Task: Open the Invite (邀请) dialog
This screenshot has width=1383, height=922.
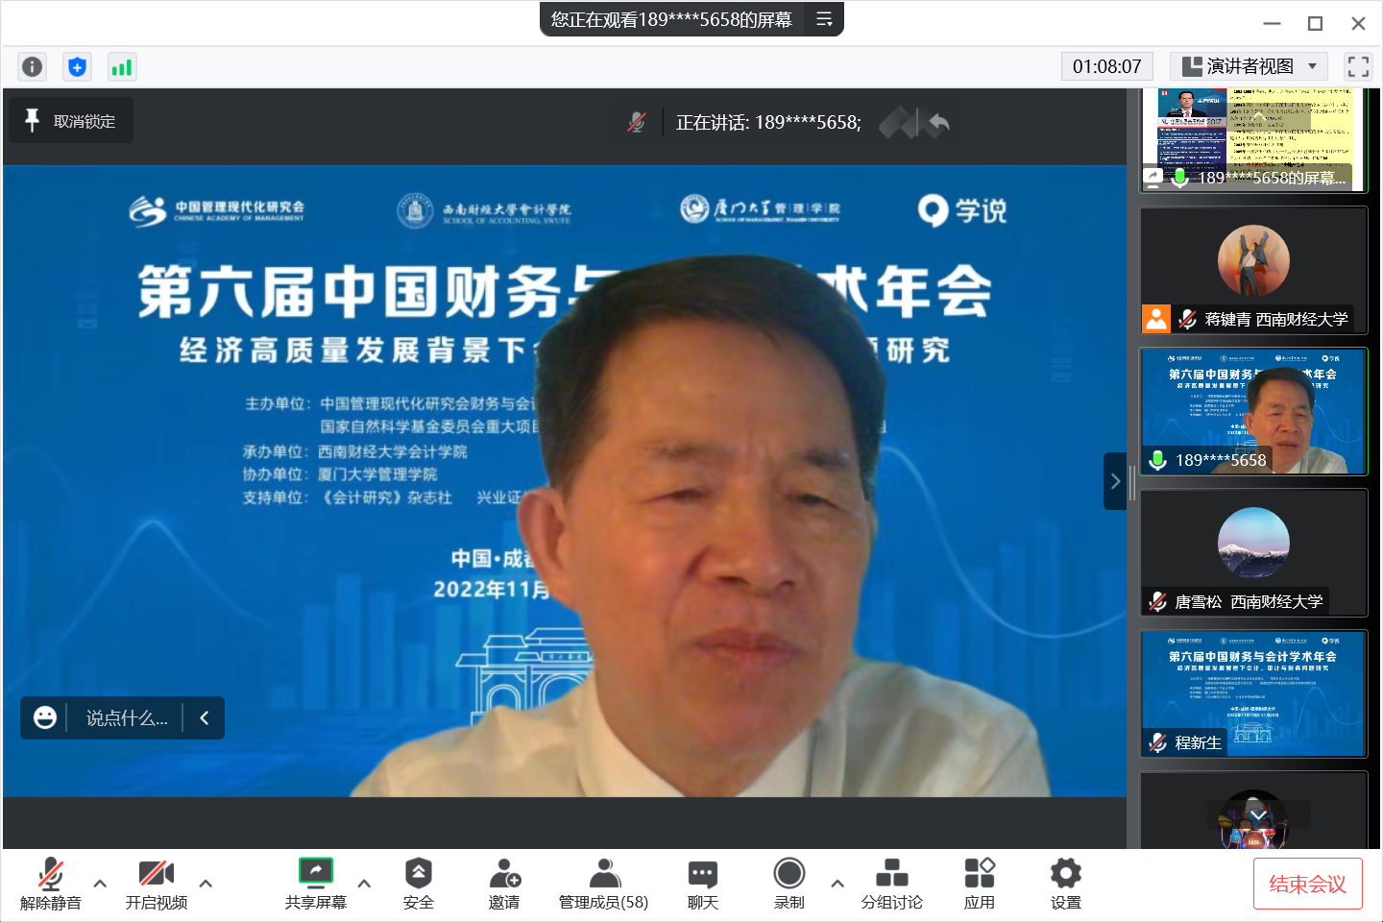Action: 504,884
